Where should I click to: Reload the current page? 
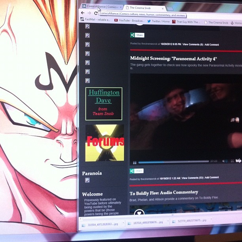click(96, 13)
